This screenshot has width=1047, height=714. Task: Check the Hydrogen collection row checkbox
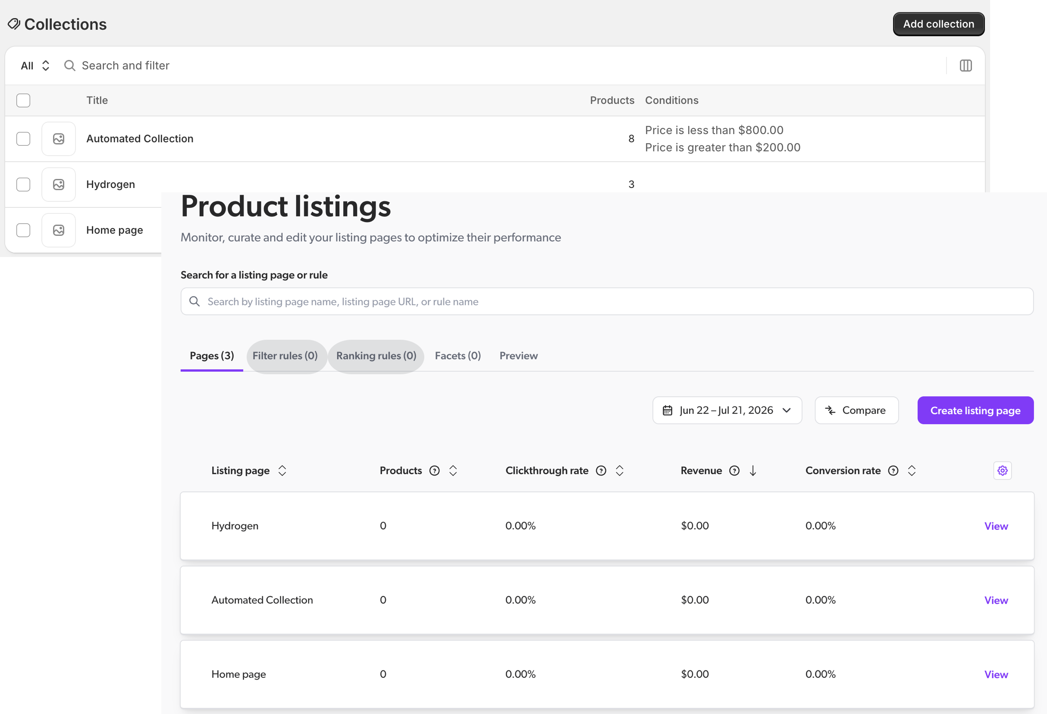click(x=23, y=184)
